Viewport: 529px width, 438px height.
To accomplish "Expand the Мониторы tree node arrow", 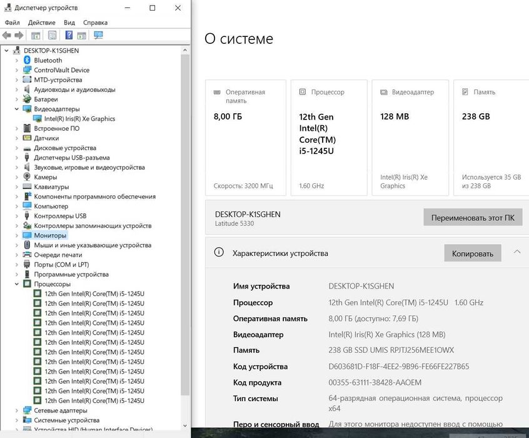I will pyautogui.click(x=16, y=235).
